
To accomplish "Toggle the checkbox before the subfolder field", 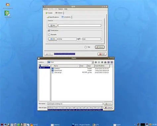I will [x=79, y=39].
